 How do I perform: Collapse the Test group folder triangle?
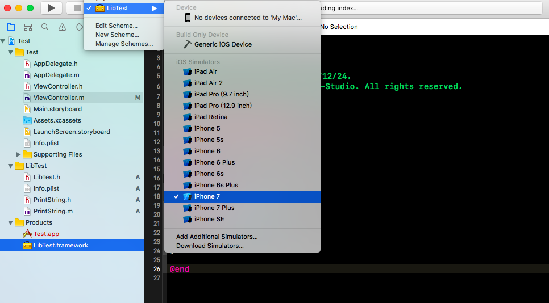coord(10,52)
